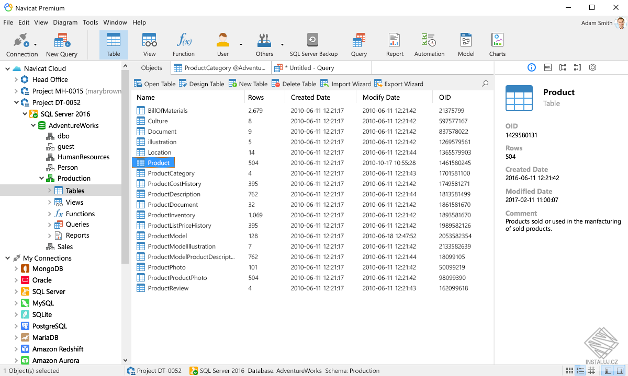Launch the Export Wizard

coord(399,84)
